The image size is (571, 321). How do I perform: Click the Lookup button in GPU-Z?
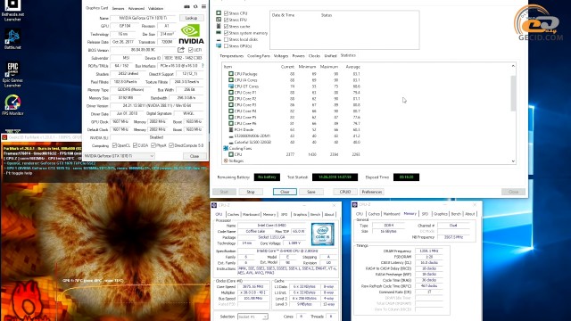[192, 18]
